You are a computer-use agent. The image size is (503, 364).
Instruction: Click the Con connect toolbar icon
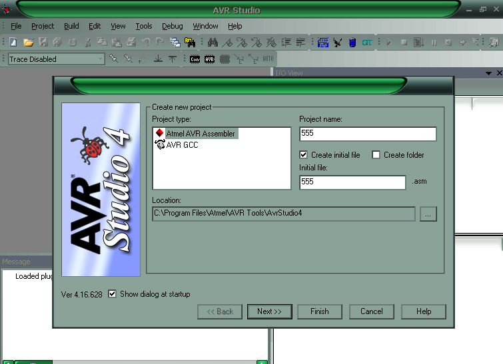point(195,59)
